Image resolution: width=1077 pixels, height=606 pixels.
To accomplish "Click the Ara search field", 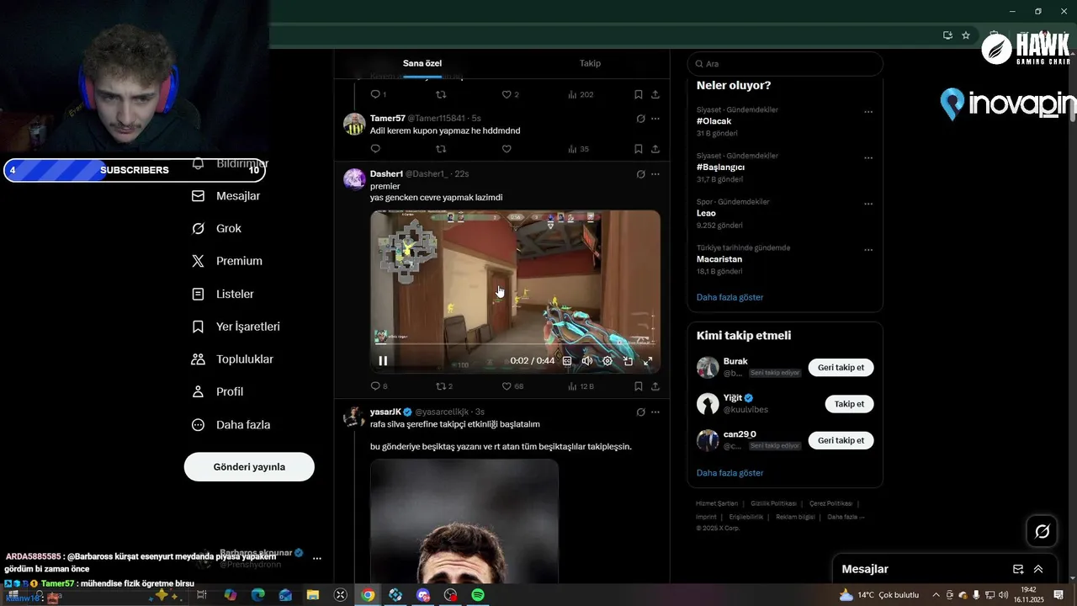I will (785, 64).
